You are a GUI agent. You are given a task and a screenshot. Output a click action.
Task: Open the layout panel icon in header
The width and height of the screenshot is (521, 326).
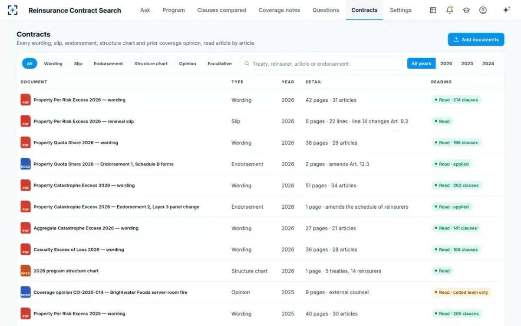pos(433,10)
